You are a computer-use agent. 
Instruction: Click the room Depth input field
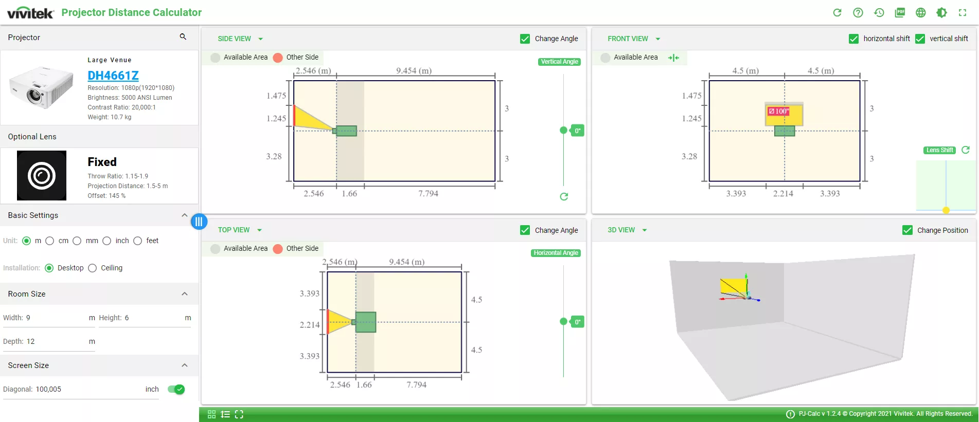pyautogui.click(x=49, y=341)
